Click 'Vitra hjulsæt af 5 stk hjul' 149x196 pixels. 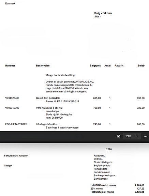coord(49,108)
